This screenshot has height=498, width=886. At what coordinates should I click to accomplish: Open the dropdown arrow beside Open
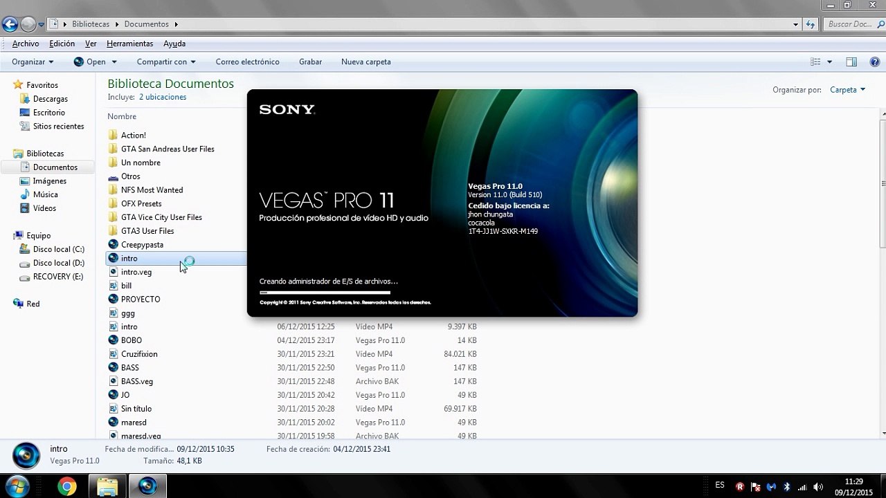[x=114, y=62]
